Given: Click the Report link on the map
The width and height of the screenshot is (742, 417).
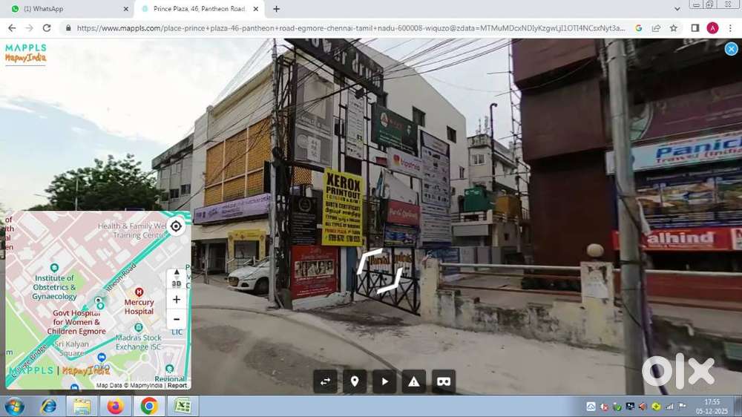Looking at the screenshot, I should pyautogui.click(x=177, y=385).
